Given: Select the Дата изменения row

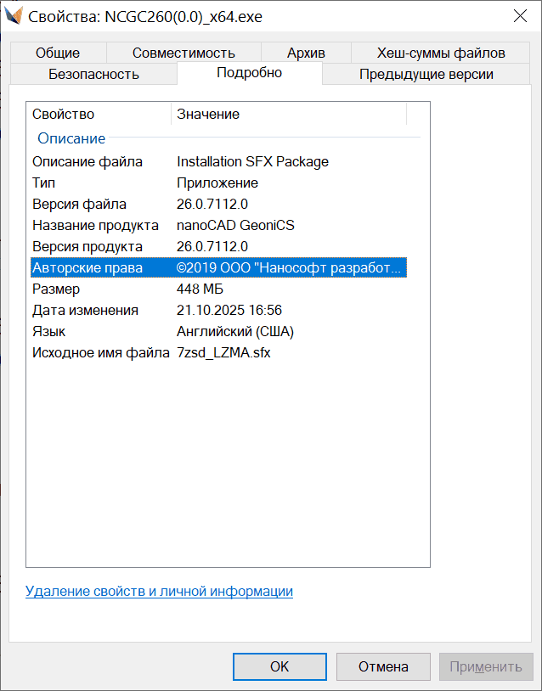Looking at the screenshot, I should pyautogui.click(x=85, y=310).
